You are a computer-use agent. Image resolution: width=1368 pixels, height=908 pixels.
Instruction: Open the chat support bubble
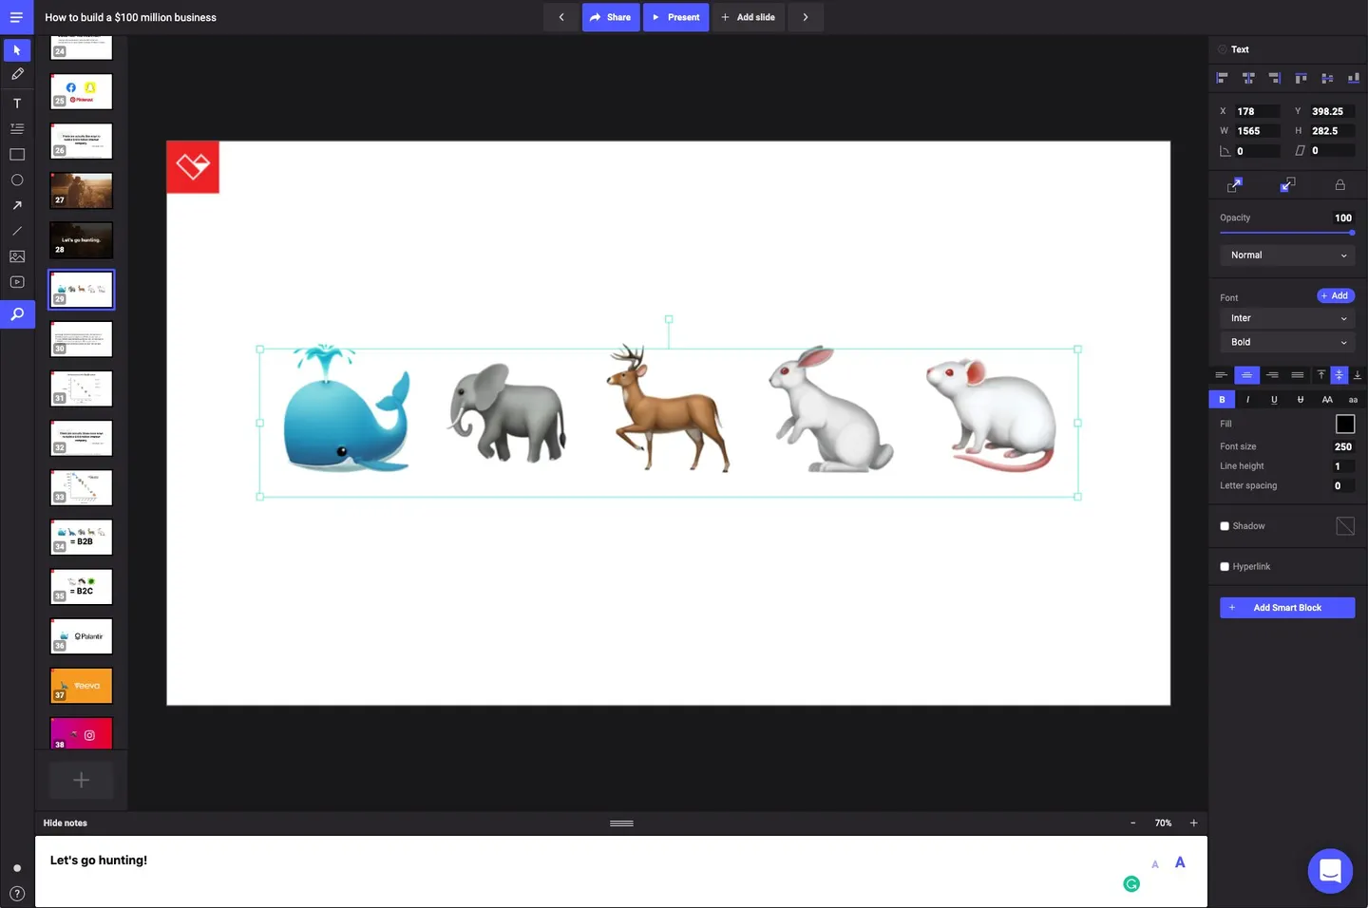pyautogui.click(x=1330, y=870)
